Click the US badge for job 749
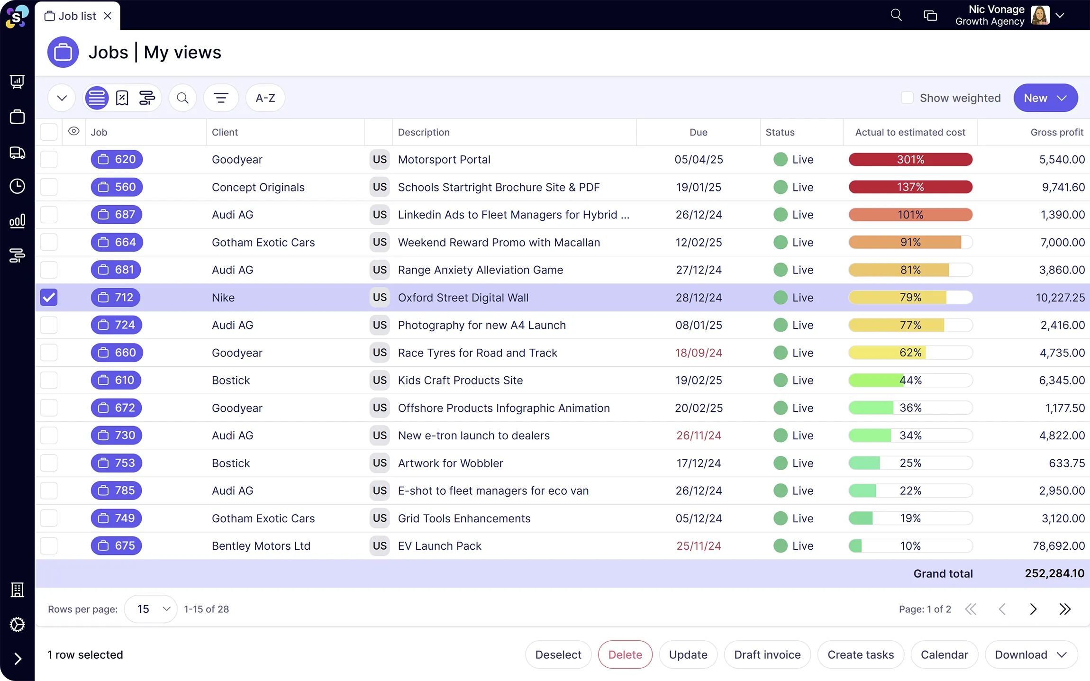This screenshot has height=681, width=1090. 380,518
